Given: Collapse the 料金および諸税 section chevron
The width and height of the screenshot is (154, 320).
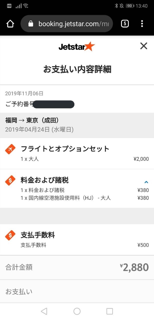Looking at the screenshot, I should pyautogui.click(x=146, y=182).
